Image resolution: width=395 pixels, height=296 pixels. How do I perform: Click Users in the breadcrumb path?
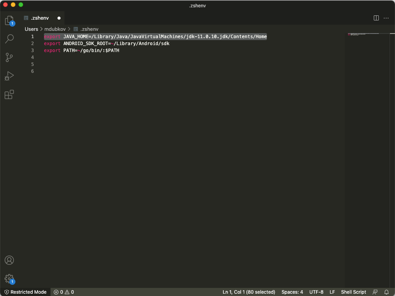click(x=31, y=29)
